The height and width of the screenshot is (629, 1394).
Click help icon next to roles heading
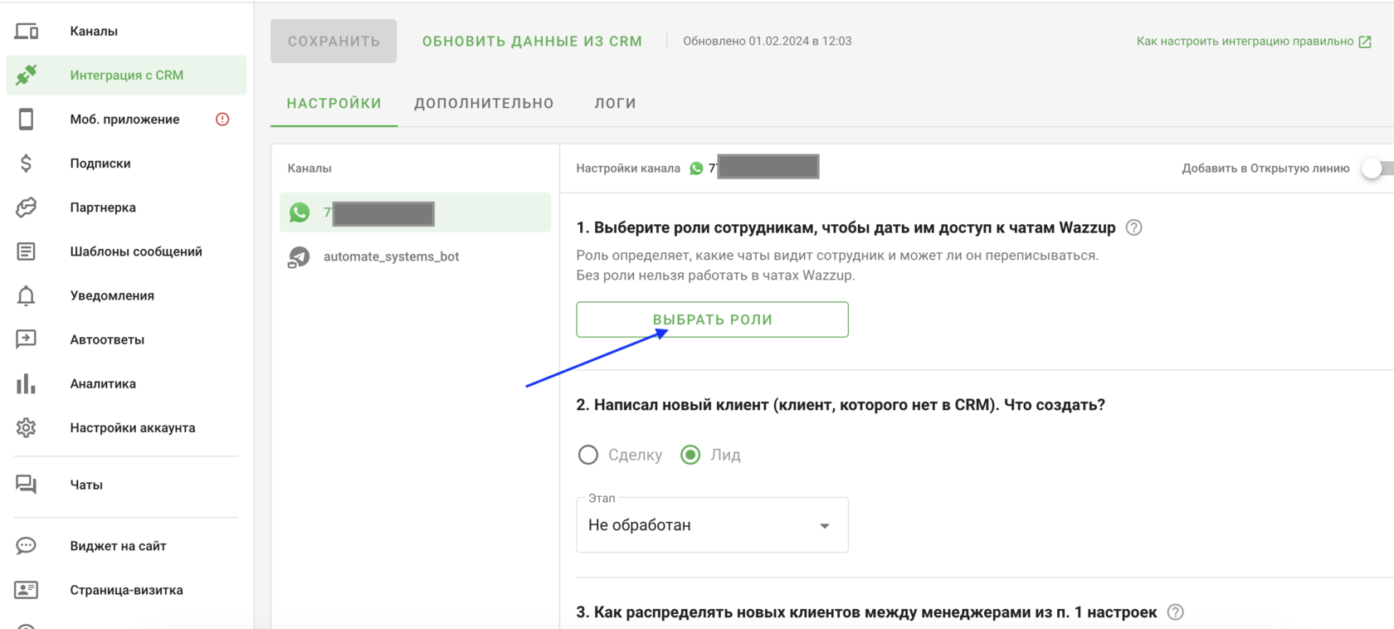(1133, 227)
